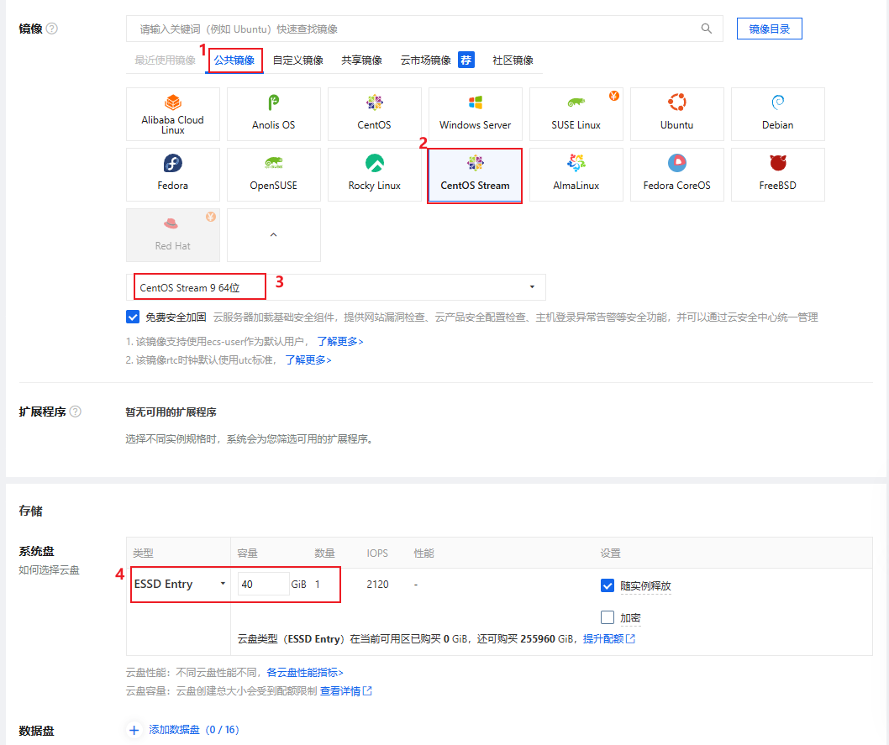This screenshot has height=745, width=889.
Task: Open the 提升配额 link
Action: coord(609,639)
